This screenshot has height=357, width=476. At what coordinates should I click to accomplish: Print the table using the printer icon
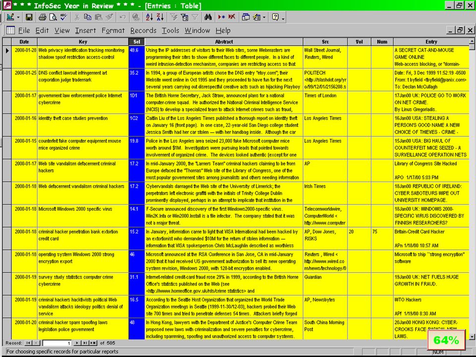[42, 17]
